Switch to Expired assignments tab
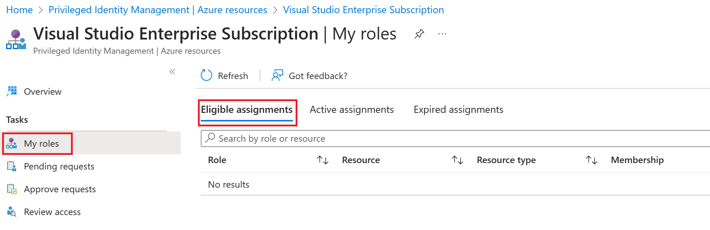 (x=458, y=110)
